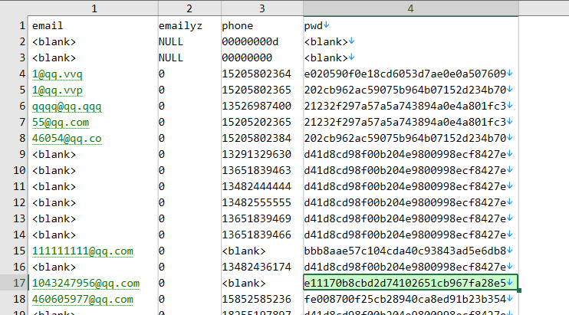Select column header 3
This screenshot has height=315, width=569.
click(262, 8)
